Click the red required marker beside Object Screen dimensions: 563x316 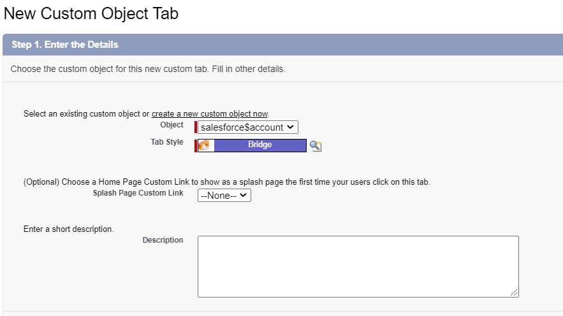point(196,127)
